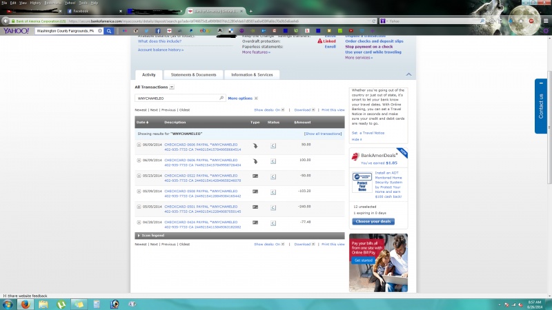Click the cleared status icon for 100.00 row

pyautogui.click(x=273, y=161)
